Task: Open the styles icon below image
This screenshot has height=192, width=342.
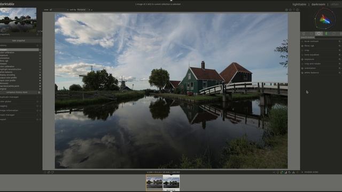Action: click(x=49, y=172)
